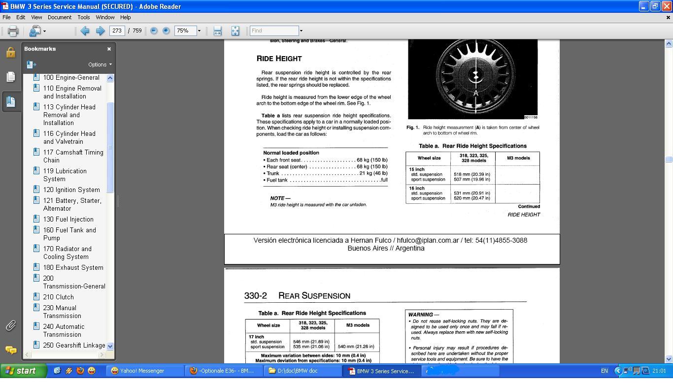Switch to -Optionale E36- Firefox window
The image size is (673, 383).
point(225,371)
